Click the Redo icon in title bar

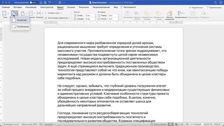coord(56,2)
